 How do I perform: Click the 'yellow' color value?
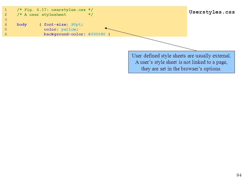[x=68, y=29]
